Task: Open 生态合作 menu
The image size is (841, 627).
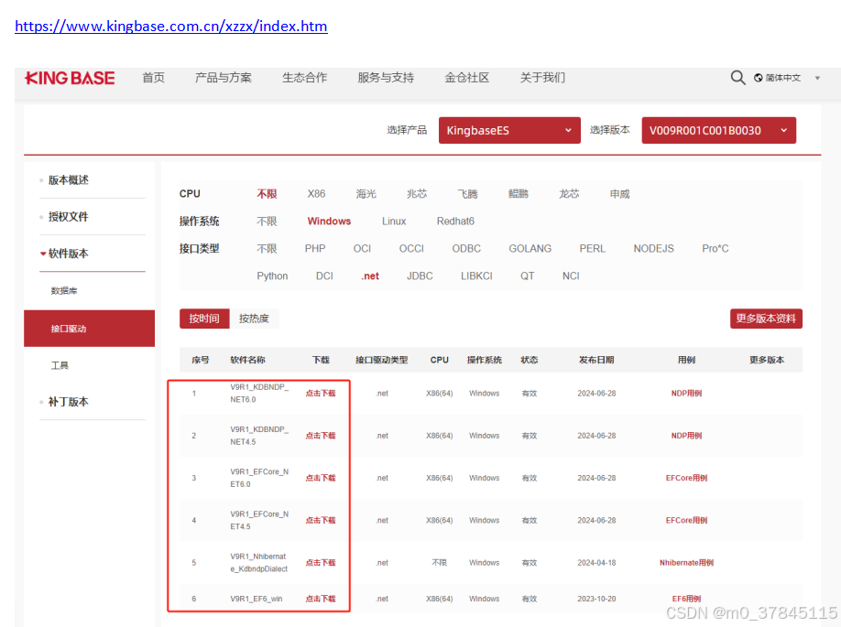Action: coord(305,78)
